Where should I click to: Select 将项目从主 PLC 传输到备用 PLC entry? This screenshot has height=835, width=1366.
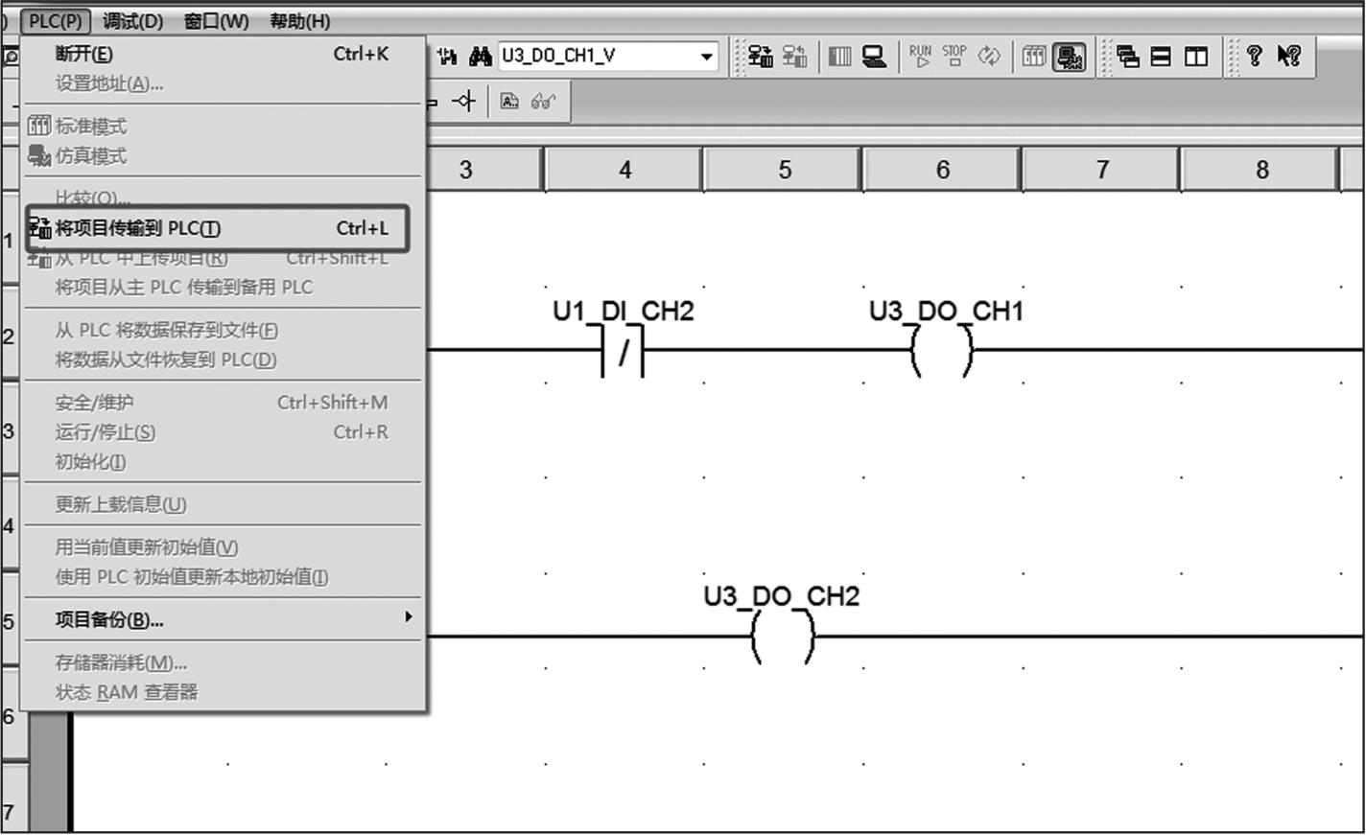[223, 288]
